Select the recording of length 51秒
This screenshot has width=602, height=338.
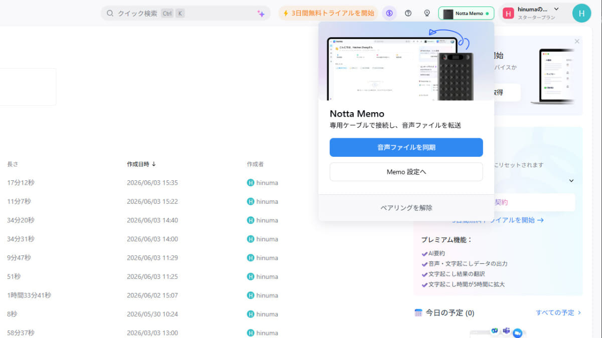pyautogui.click(x=14, y=276)
